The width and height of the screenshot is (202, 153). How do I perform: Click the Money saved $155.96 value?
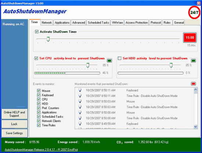tap(34, 142)
